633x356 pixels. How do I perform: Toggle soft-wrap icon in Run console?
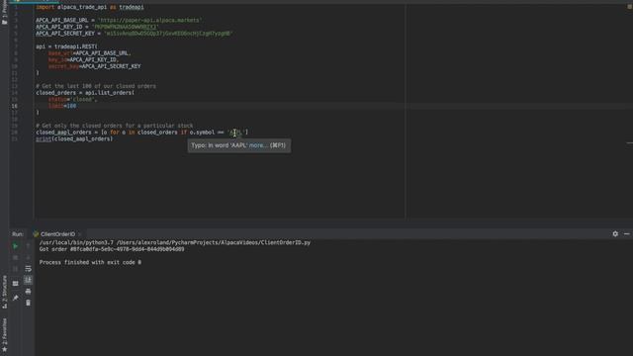click(28, 268)
